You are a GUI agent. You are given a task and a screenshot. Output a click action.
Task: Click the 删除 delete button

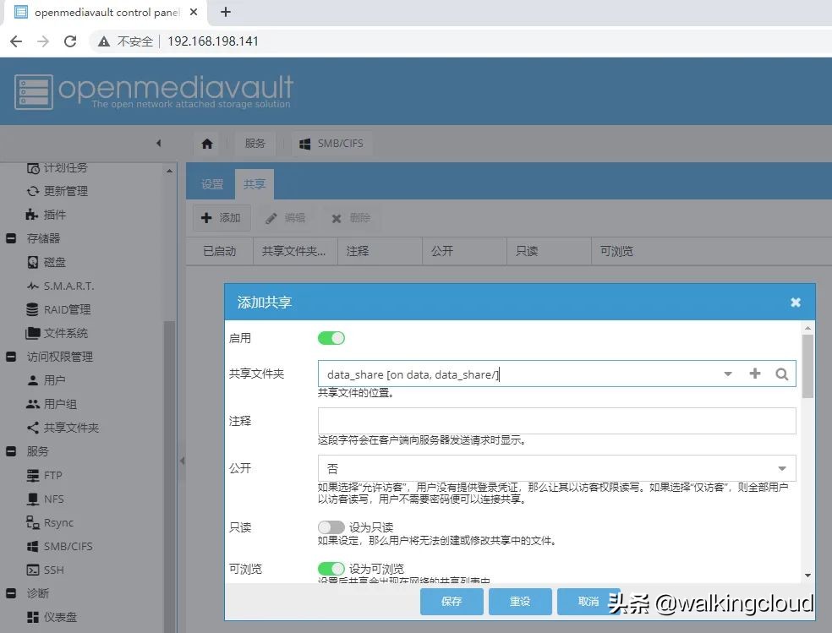point(351,218)
